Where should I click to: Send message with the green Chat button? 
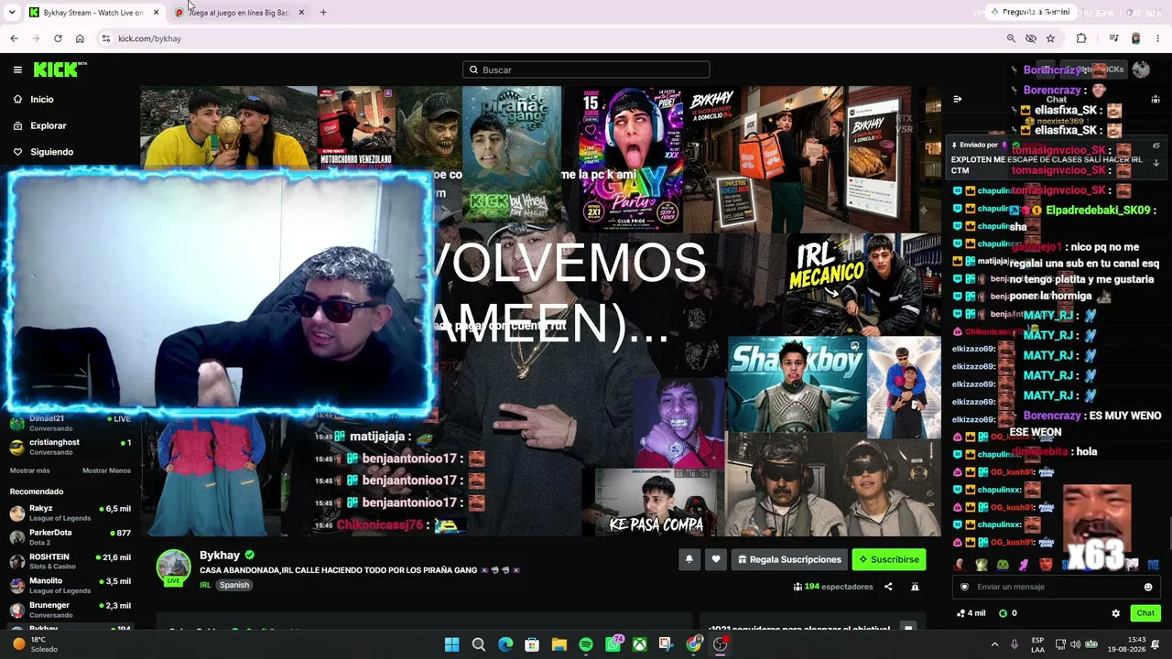[1145, 613]
